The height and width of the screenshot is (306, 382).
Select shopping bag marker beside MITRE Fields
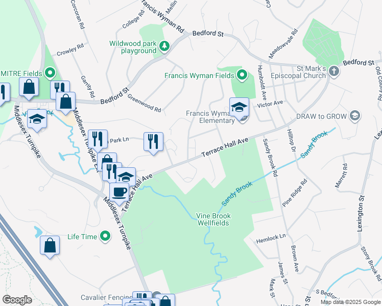tap(29, 88)
